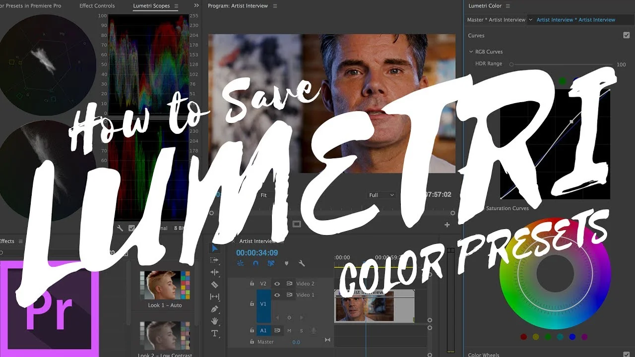This screenshot has width=635, height=357.
Task: Click Master track expand-to-fit icon
Action: click(327, 340)
